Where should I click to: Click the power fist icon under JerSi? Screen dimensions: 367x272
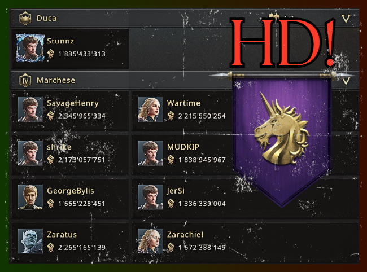[x=171, y=204]
